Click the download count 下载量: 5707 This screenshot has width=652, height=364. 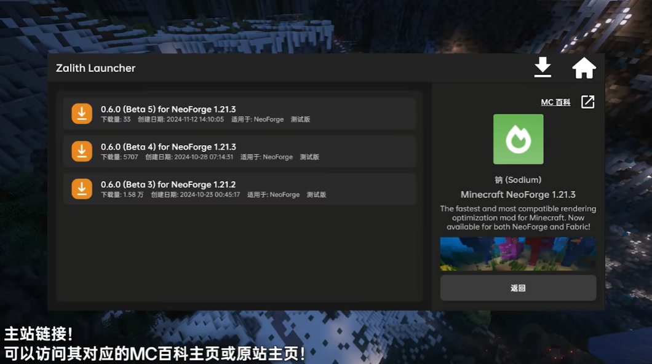click(x=119, y=157)
